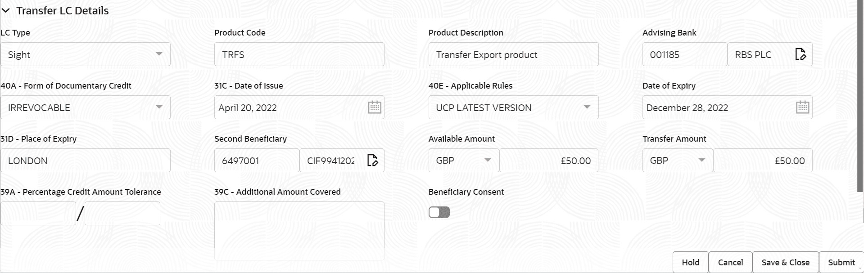Image resolution: width=864 pixels, height=273 pixels.
Task: Click the Submit button
Action: (840, 262)
